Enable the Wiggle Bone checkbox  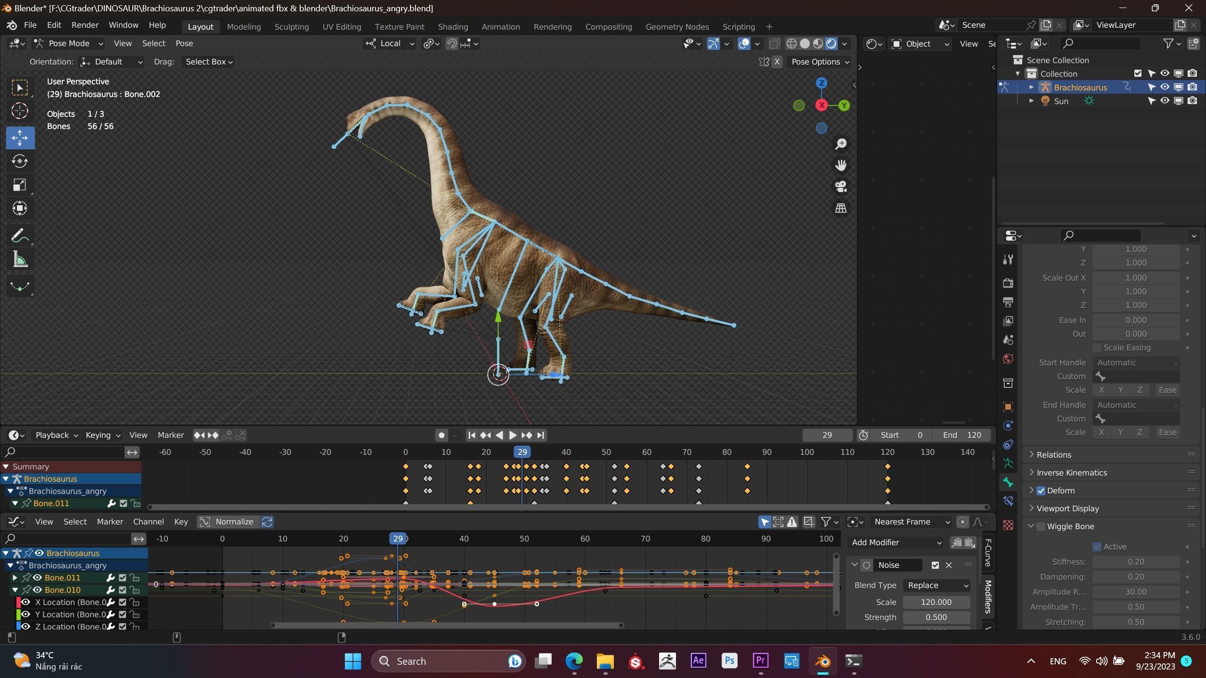coord(1041,526)
